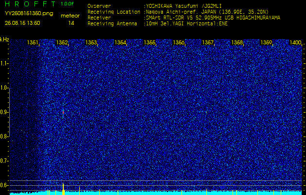
Task: Click the 1.1 kHz frequency label
Action: (x=4, y=63)
